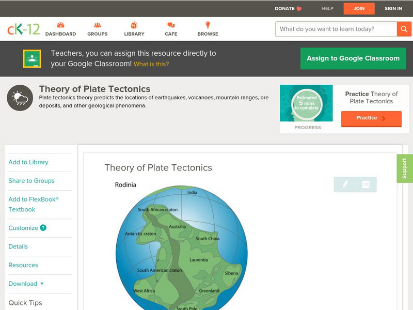Click the green Support side tab
Image resolution: width=413 pixels, height=310 pixels.
tap(405, 168)
